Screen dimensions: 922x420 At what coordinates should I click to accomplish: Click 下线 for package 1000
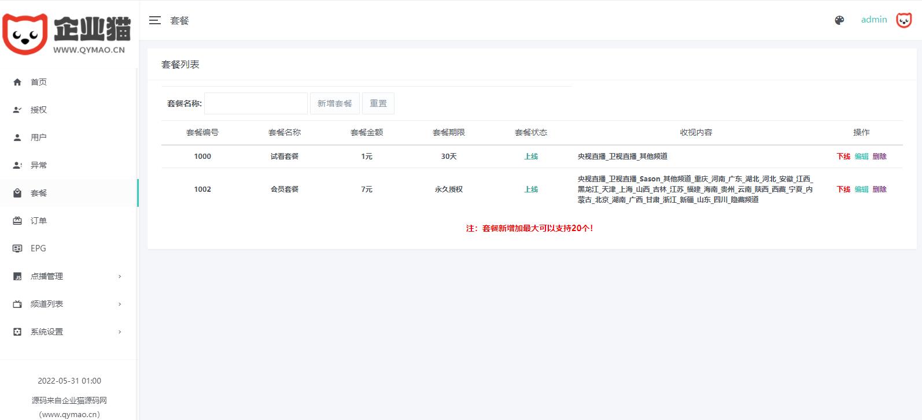(x=843, y=157)
